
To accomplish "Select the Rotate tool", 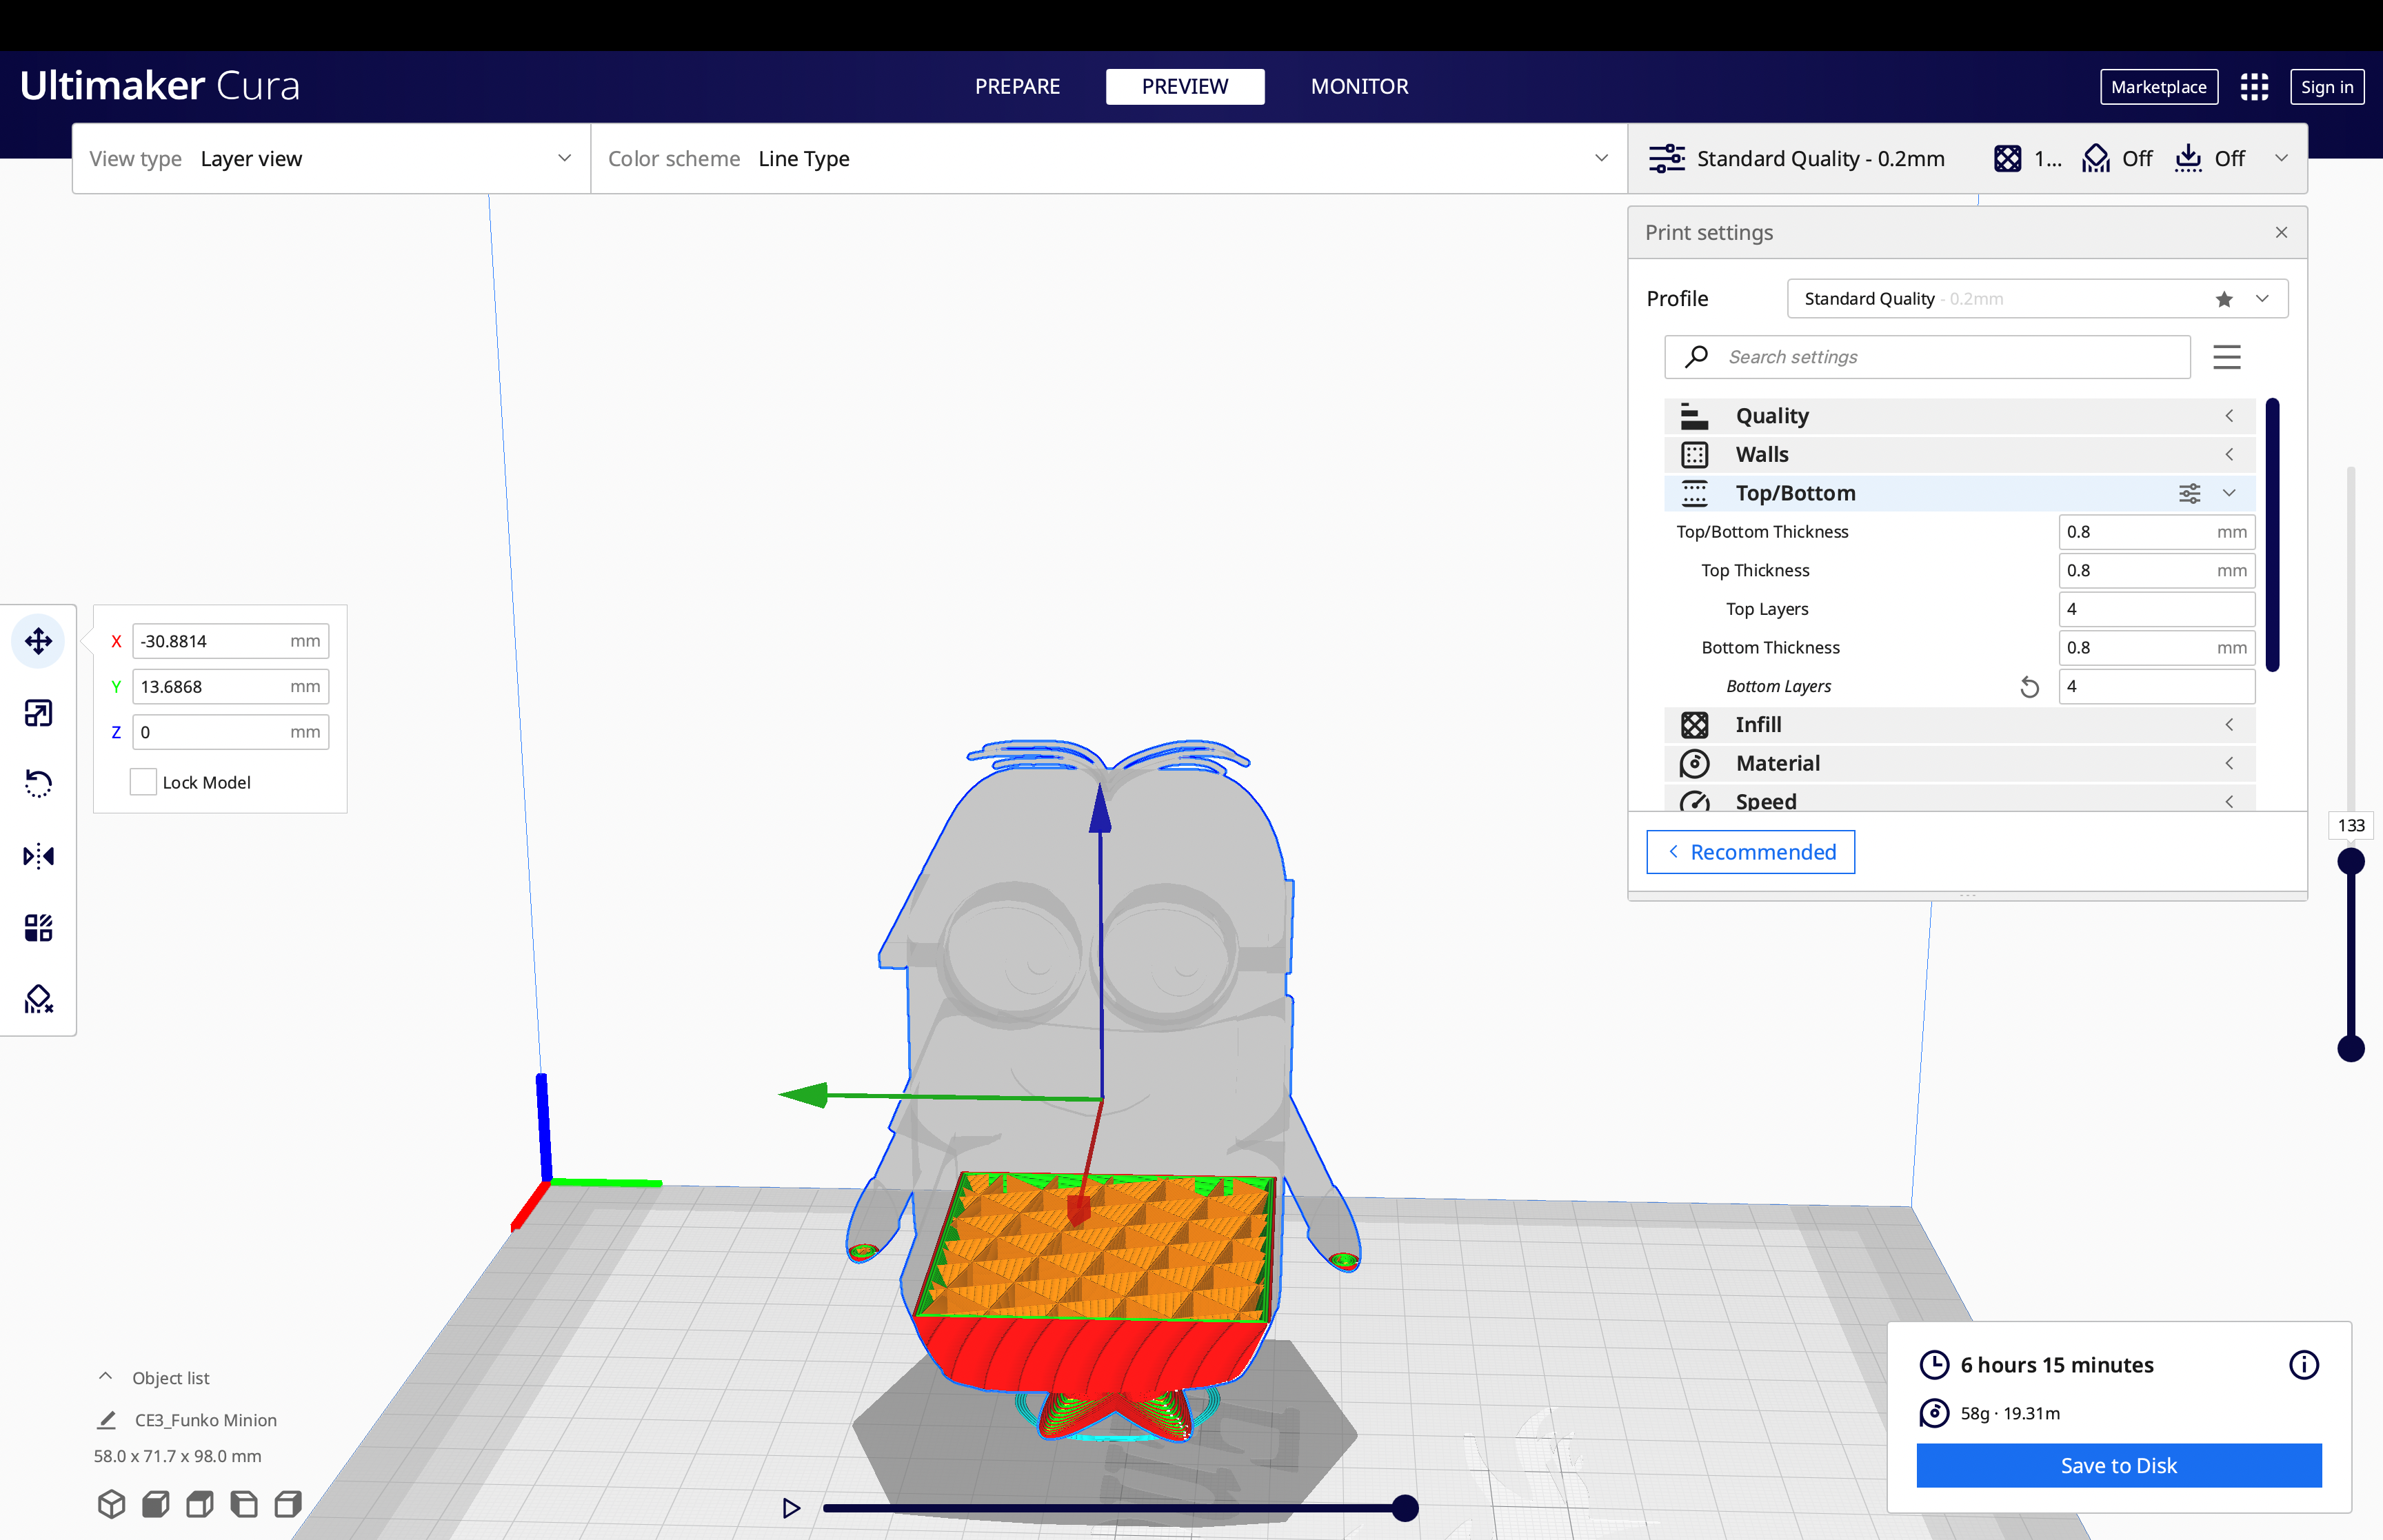I will [x=38, y=784].
